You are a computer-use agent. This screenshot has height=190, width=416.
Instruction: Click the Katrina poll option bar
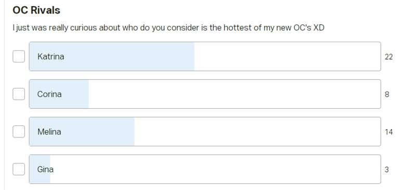tap(205, 56)
